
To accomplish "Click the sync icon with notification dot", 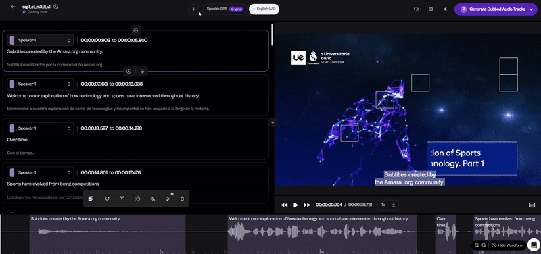I will point(168,199).
